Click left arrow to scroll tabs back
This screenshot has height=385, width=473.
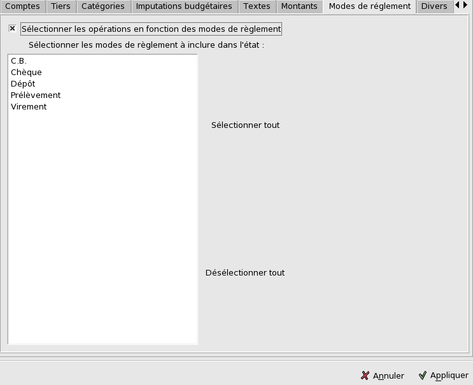point(456,5)
